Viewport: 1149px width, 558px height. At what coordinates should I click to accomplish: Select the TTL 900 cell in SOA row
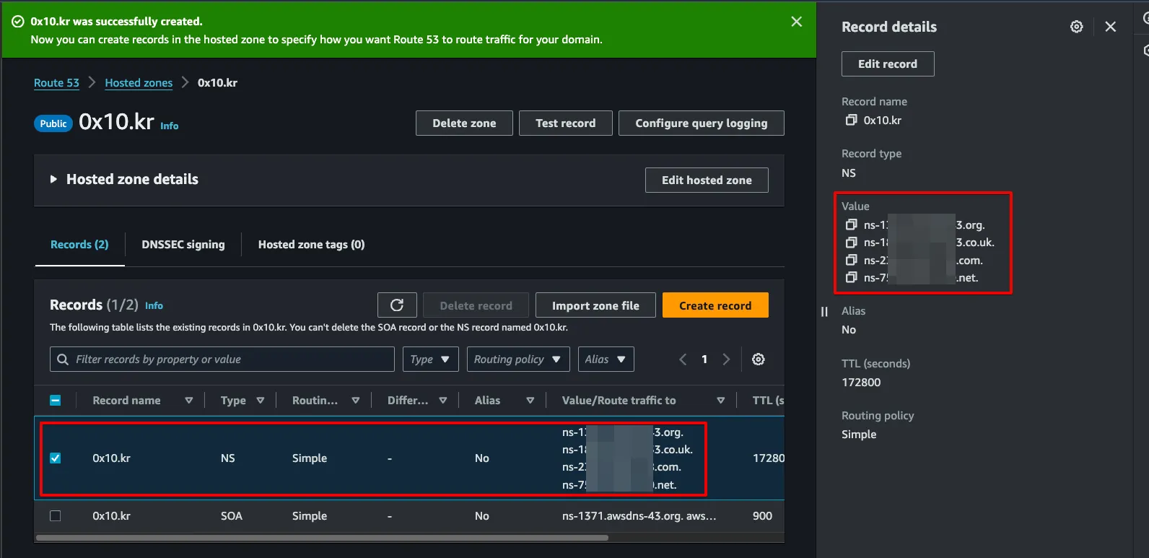tap(762, 516)
